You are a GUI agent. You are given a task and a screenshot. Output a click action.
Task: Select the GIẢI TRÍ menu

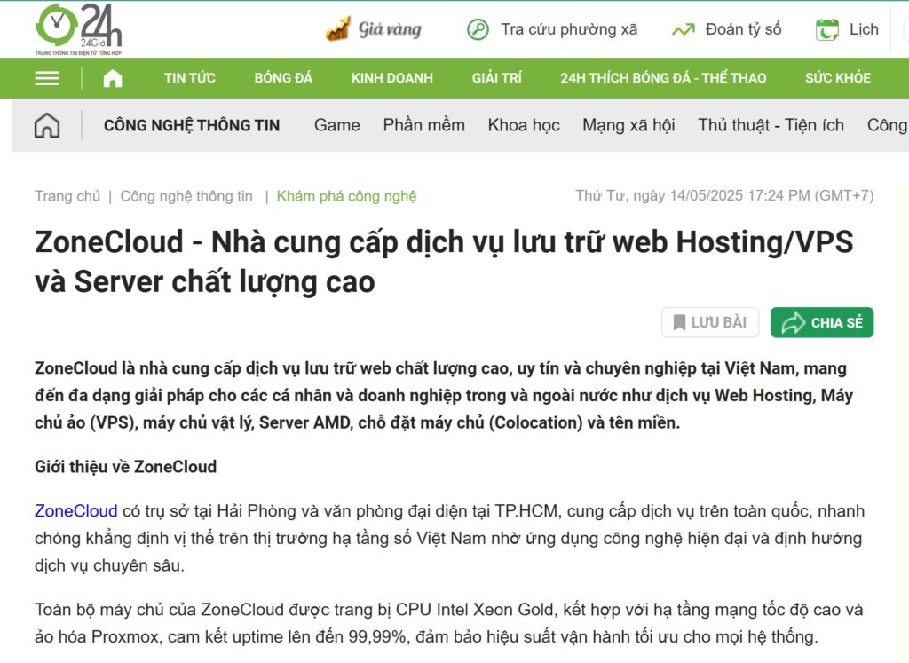497,78
